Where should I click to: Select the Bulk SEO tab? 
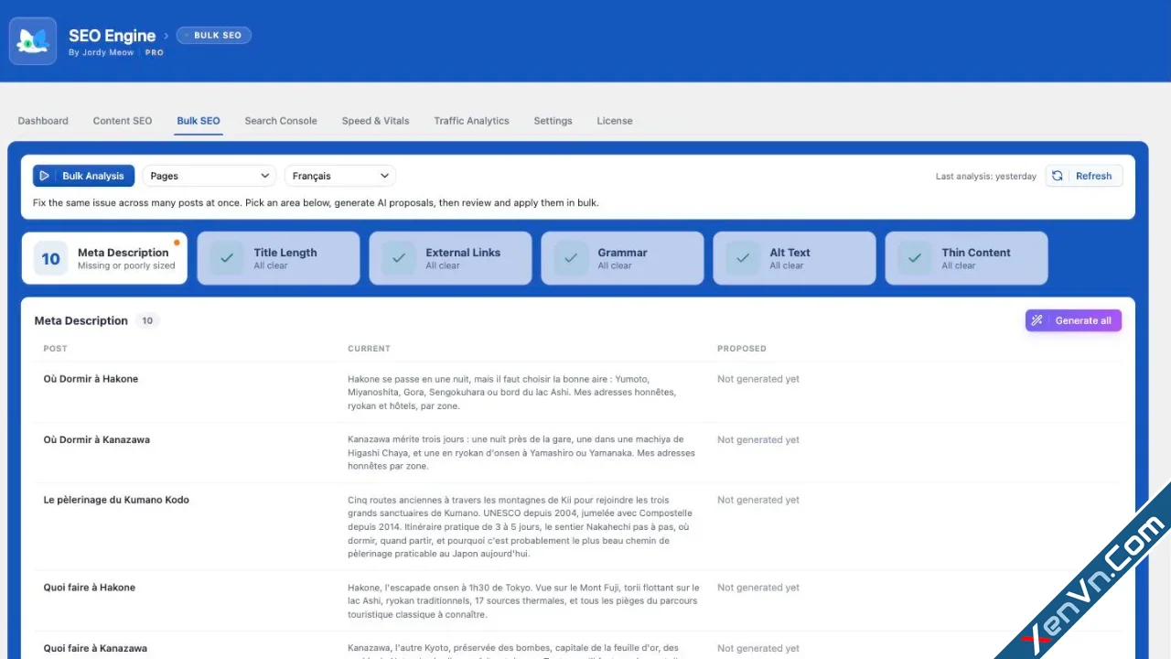[199, 121]
